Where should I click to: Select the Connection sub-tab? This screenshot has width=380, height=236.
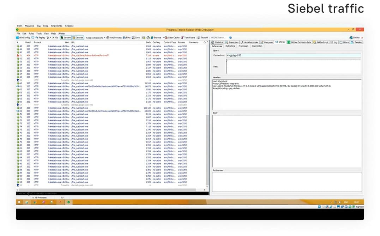(257, 46)
